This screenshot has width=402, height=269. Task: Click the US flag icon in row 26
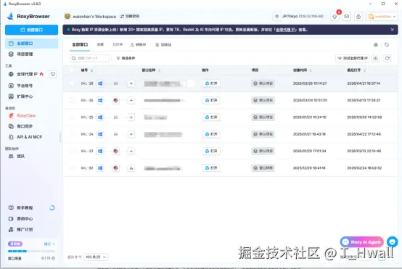point(115,100)
